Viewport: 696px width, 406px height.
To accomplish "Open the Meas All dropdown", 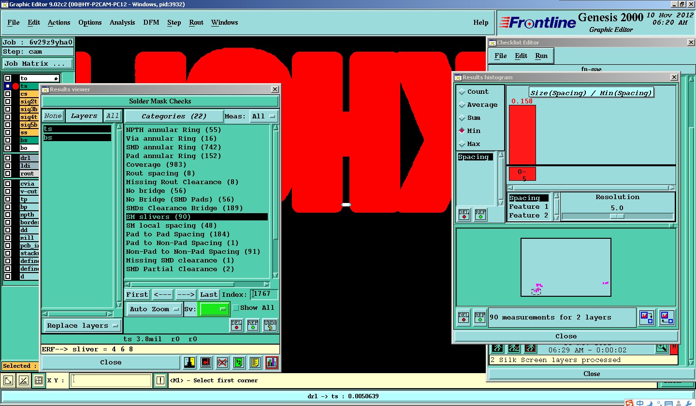I will [264, 116].
